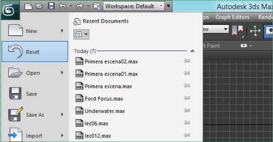Expand the Import submenu arrow
Image resolution: width=273 pixels, height=142 pixels.
pos(62,135)
